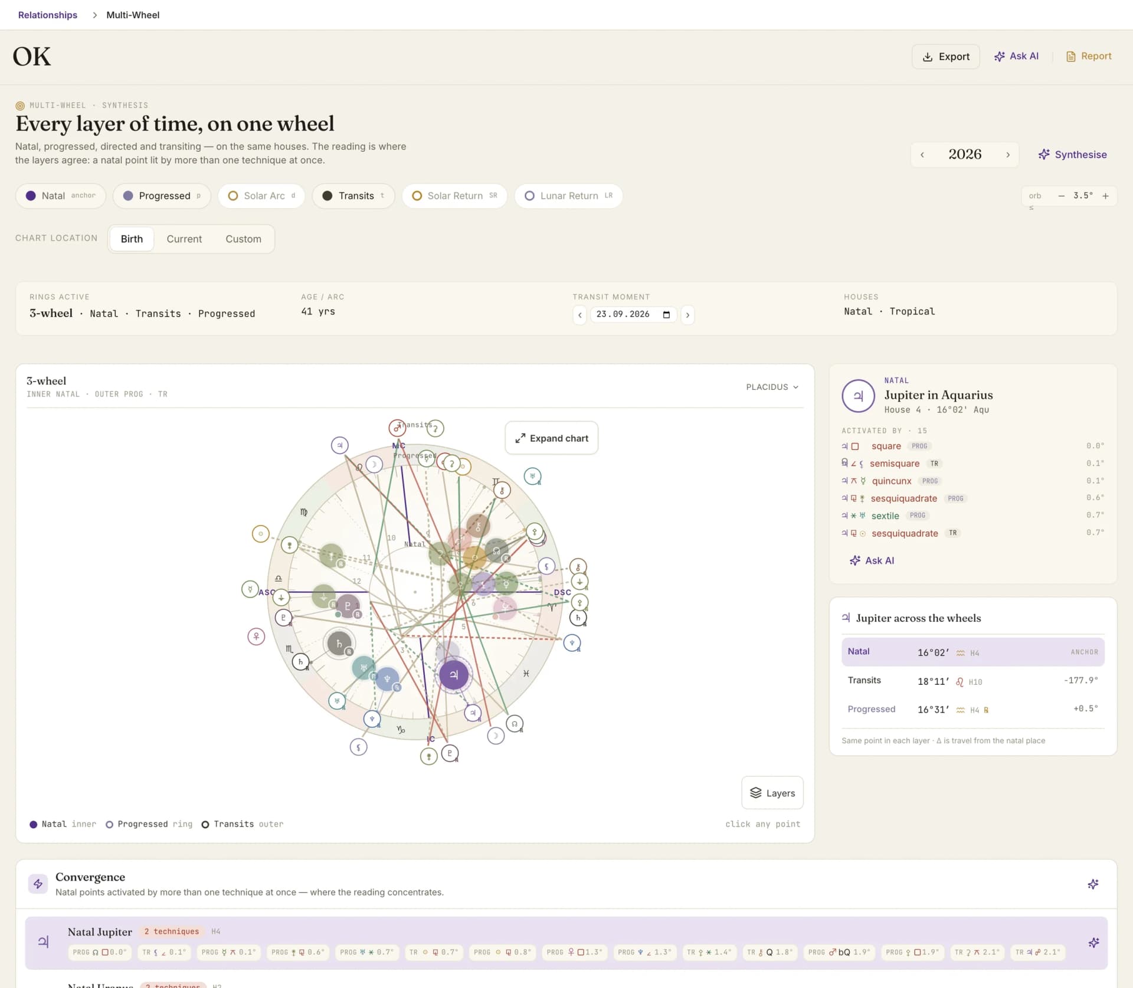Screen dimensions: 1133x988
Task: Expand the chart to full view
Action: 551,438
